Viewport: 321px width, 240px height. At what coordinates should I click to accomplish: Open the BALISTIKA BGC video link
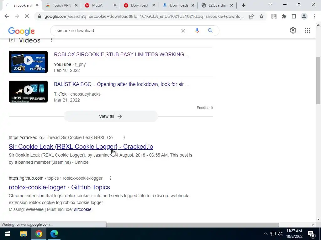coord(122,84)
